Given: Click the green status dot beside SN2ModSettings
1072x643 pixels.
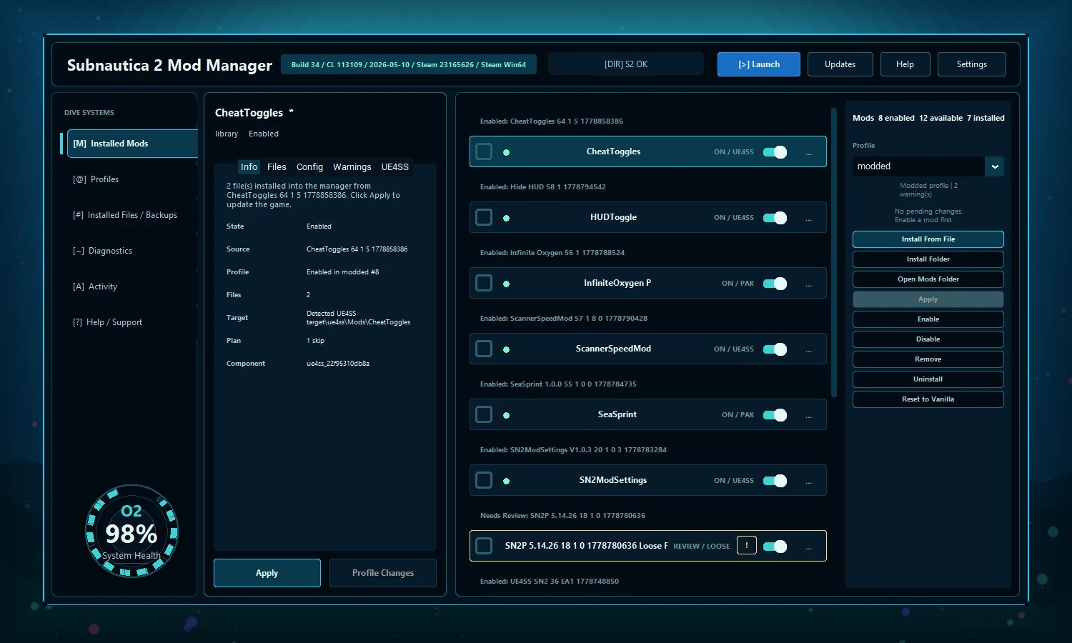Looking at the screenshot, I should click(506, 481).
